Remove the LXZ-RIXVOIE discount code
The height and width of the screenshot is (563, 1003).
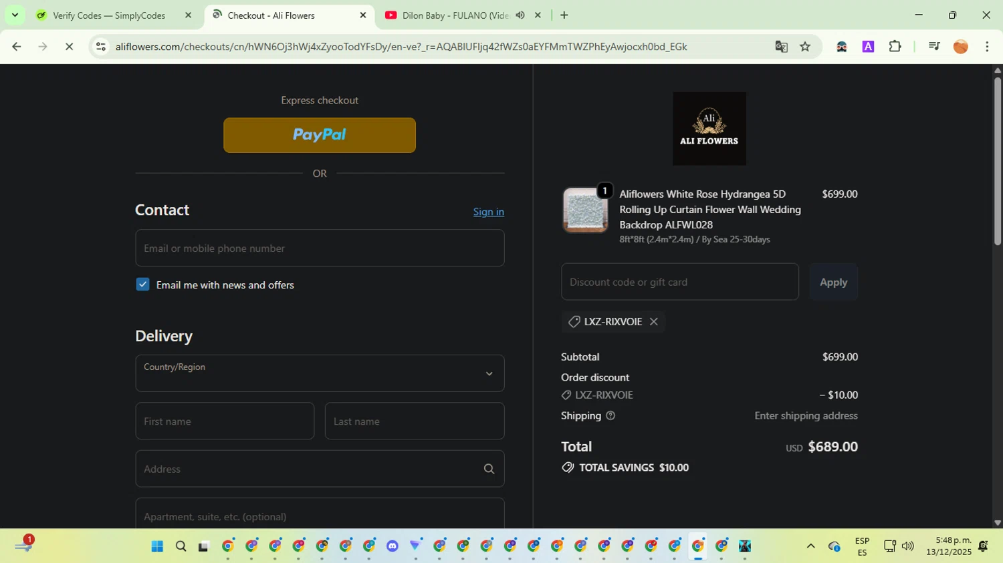click(654, 321)
